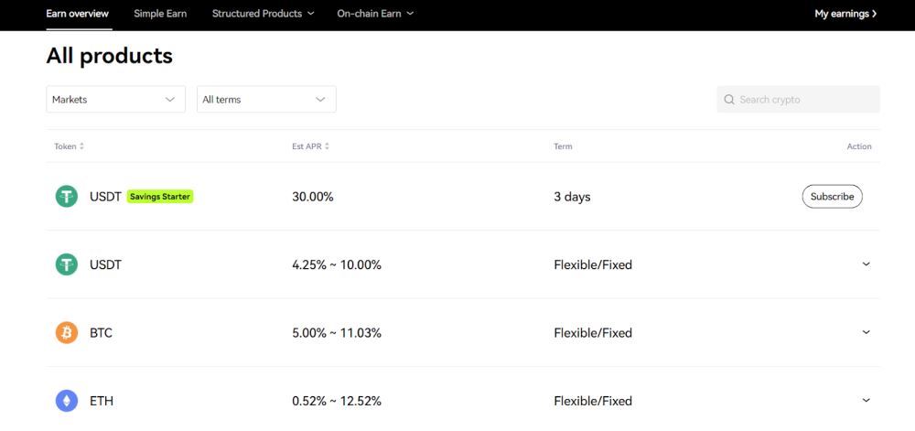Click the Tether icon in Flexible/Fixed row

pyautogui.click(x=67, y=264)
